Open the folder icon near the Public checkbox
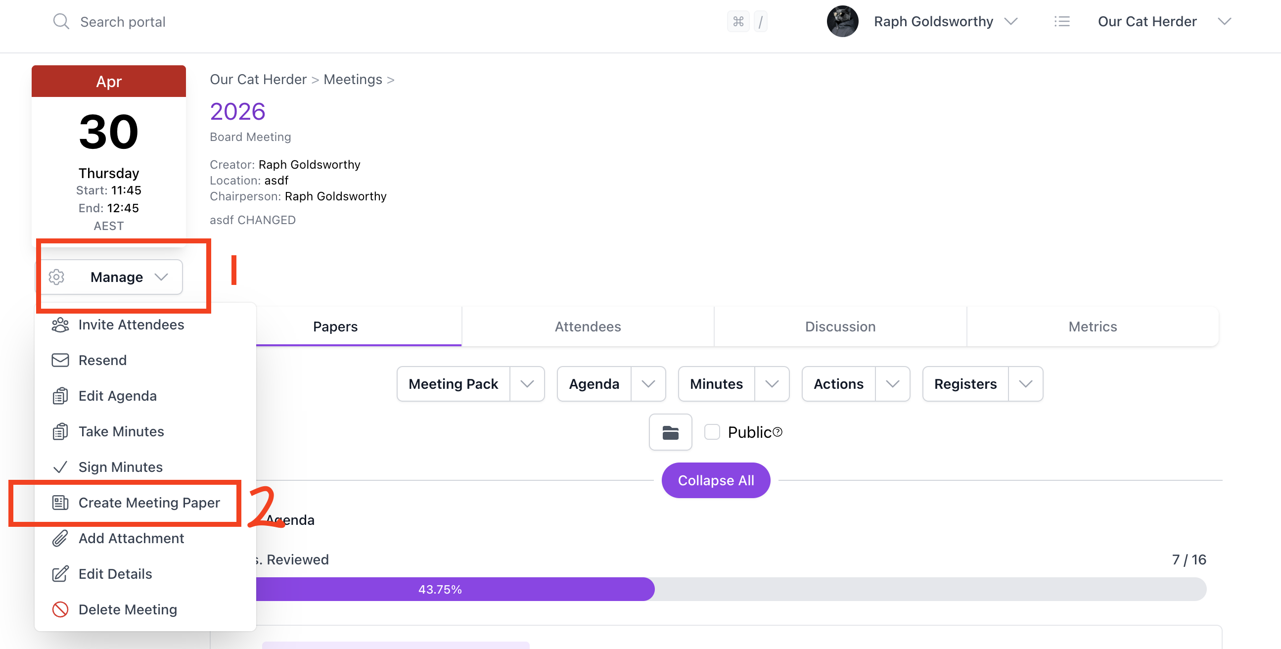1281x649 pixels. (670, 432)
